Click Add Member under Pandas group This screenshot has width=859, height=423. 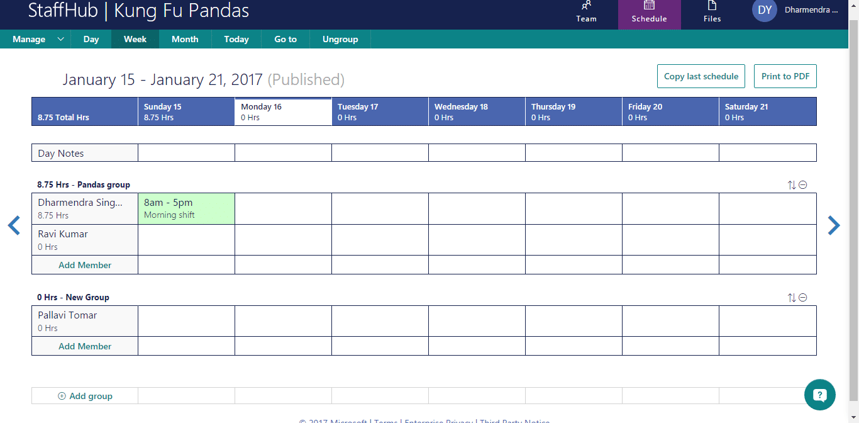click(x=85, y=265)
